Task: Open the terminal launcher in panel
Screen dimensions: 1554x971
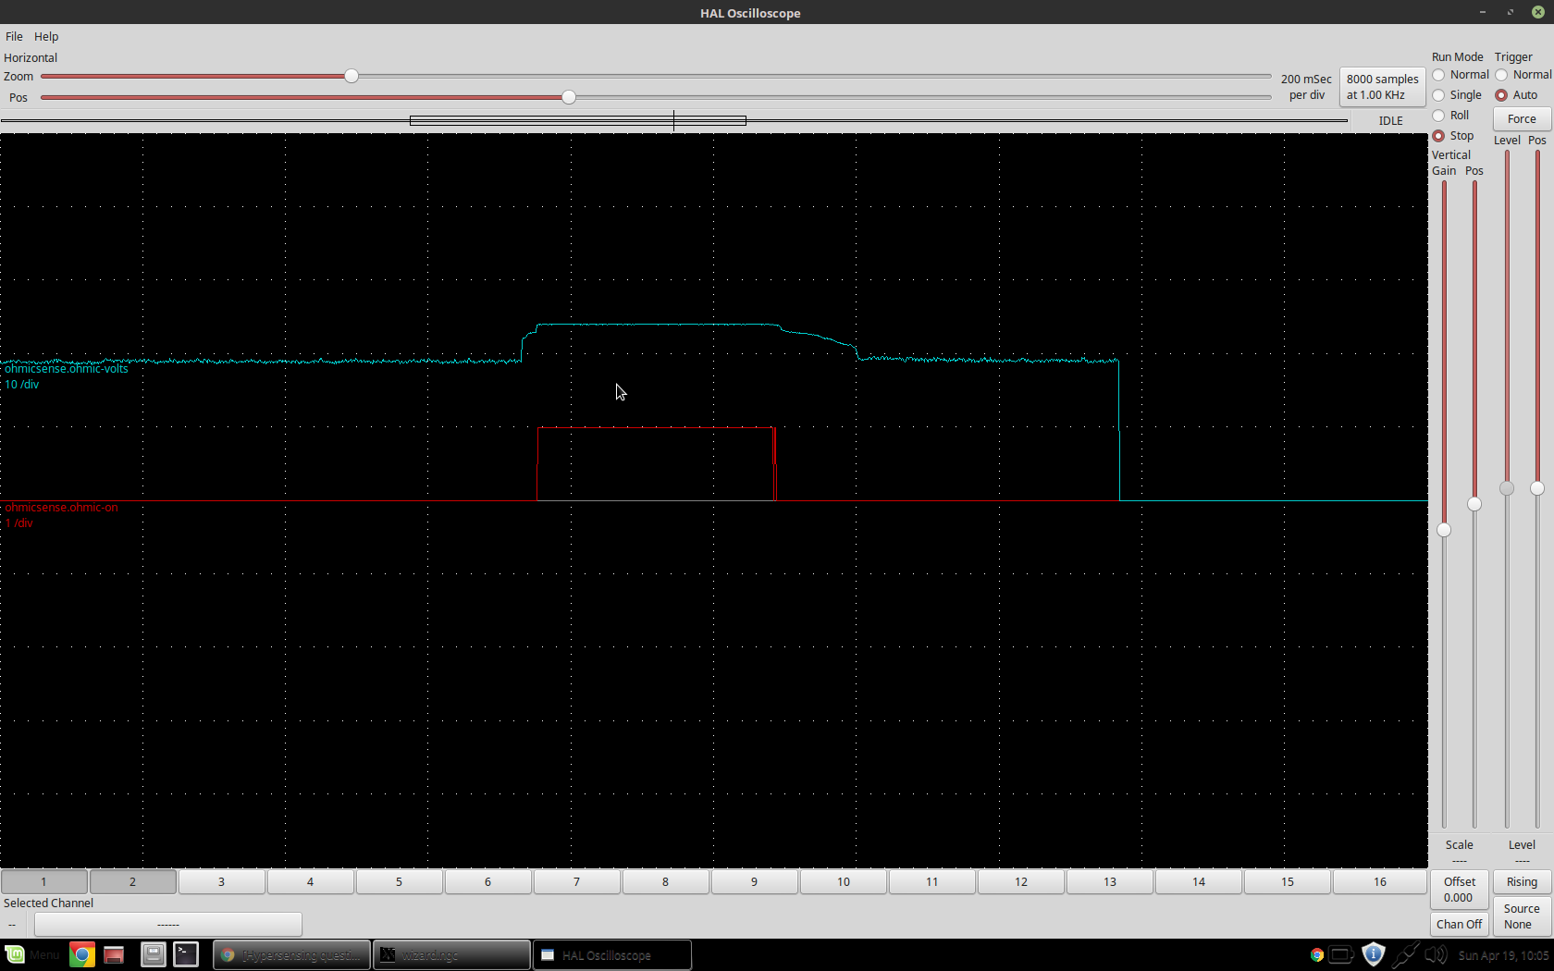Action: click(186, 954)
